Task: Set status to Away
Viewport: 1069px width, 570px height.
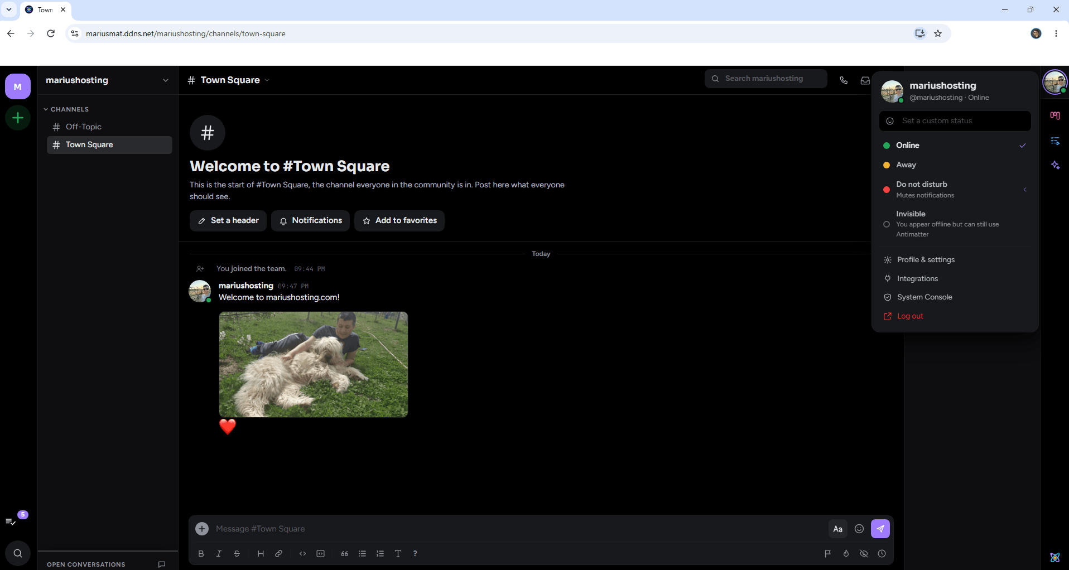Action: click(955, 165)
